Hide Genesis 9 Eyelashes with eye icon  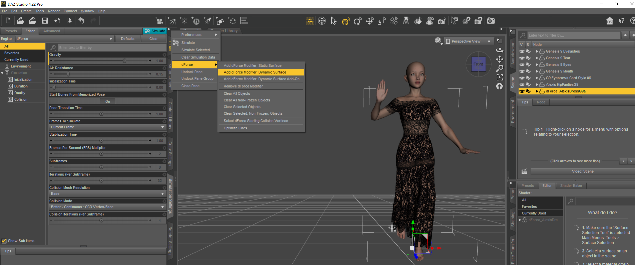(522, 51)
